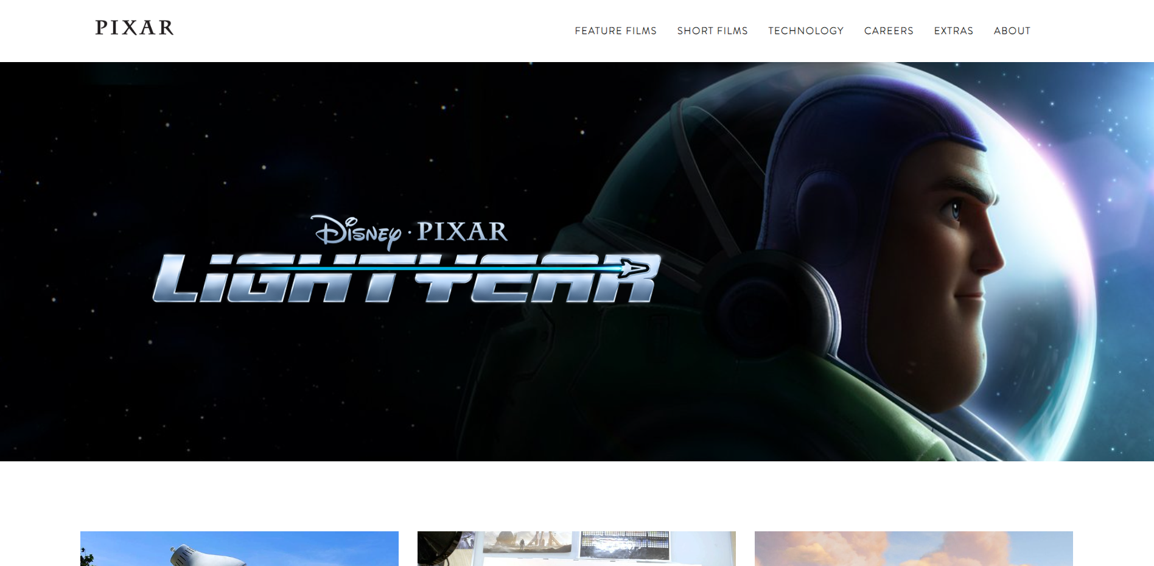Select the TECHNOLOGY navigation item
1154x566 pixels.
pos(806,30)
